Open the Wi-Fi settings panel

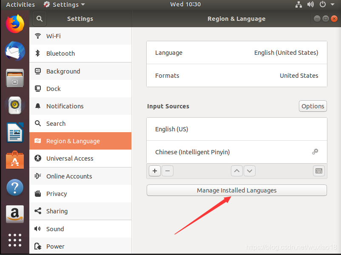[80, 36]
